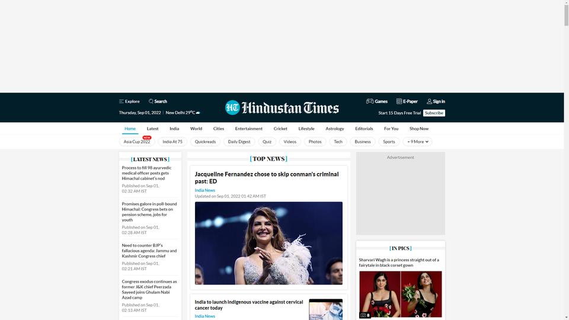569x320 pixels.
Task: Click the Sign in user icon
Action: pyautogui.click(x=429, y=101)
